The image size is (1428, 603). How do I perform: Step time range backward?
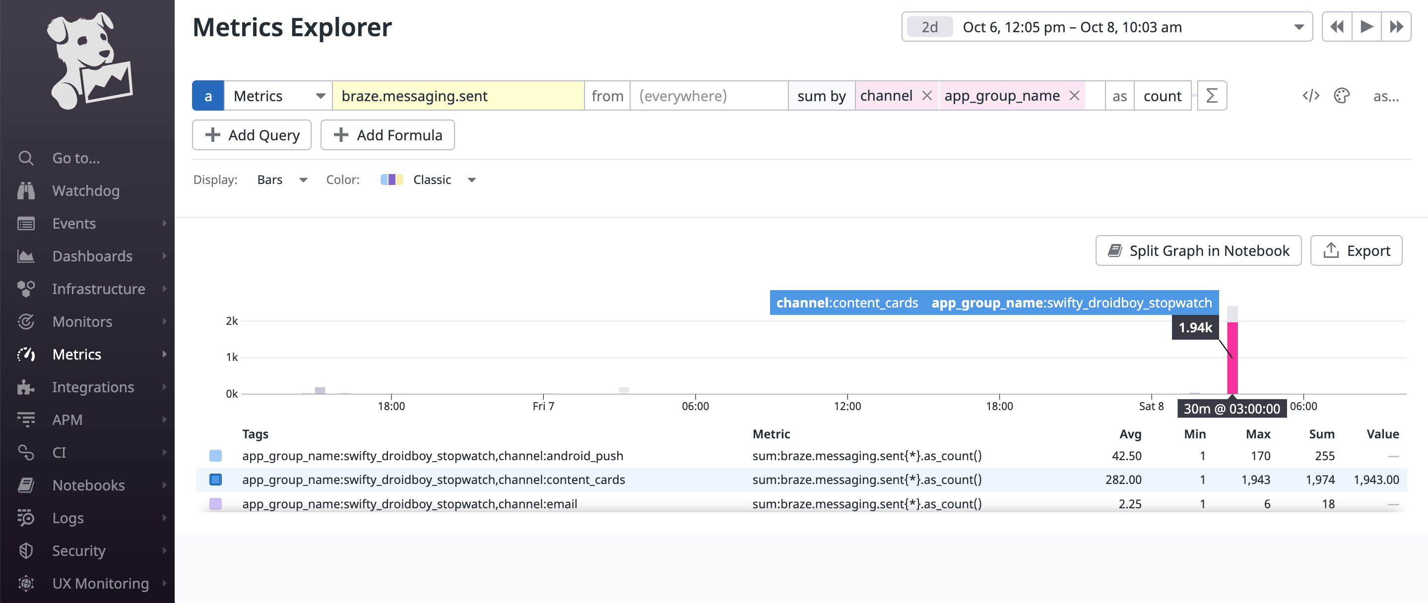point(1337,27)
